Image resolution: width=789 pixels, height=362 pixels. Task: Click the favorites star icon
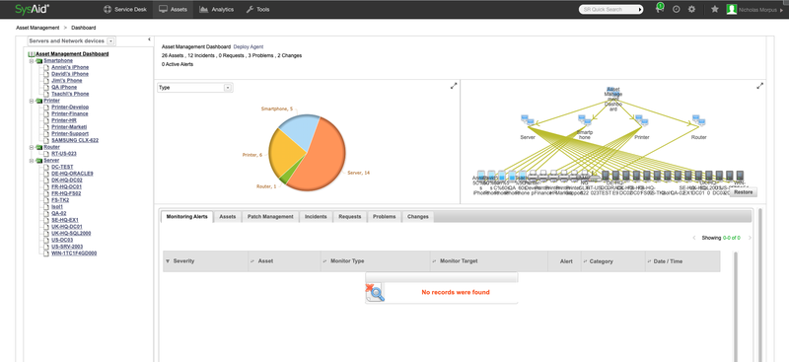coord(714,9)
